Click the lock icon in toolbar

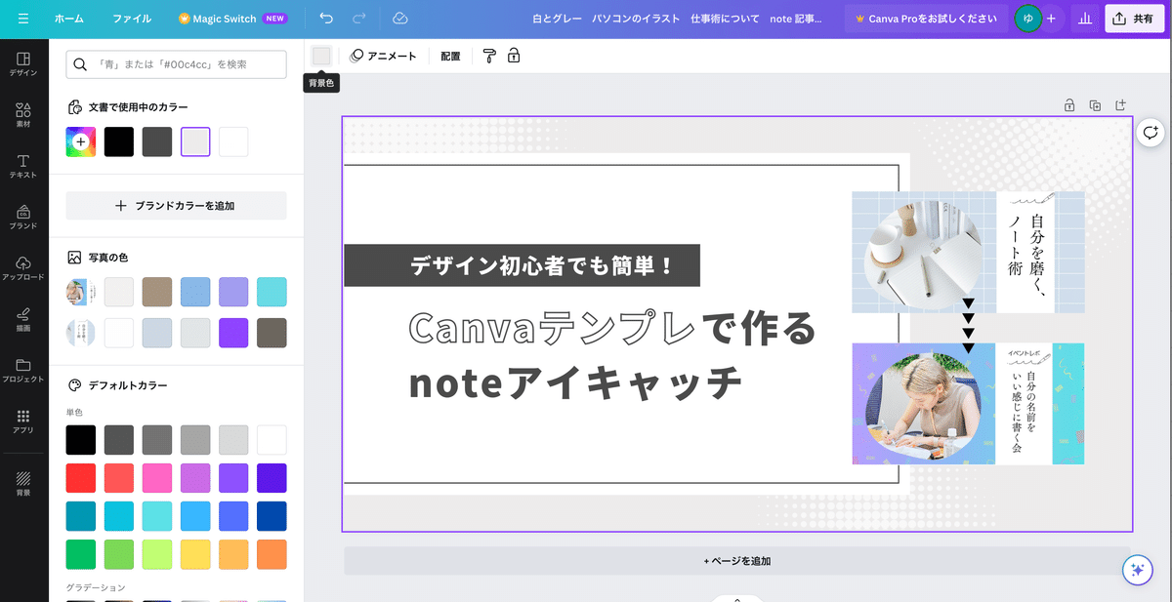tap(514, 56)
